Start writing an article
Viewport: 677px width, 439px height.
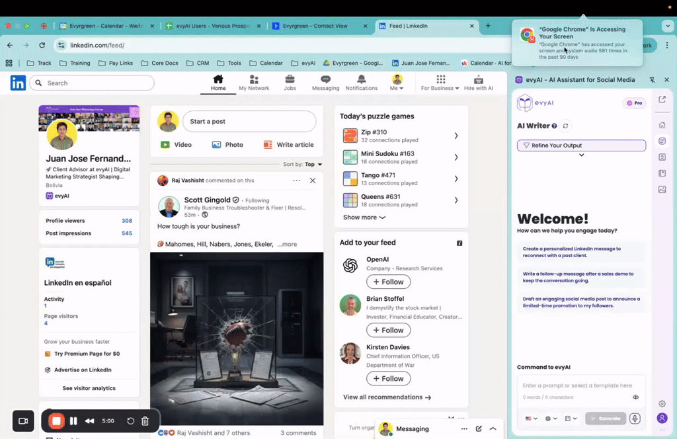tap(288, 145)
